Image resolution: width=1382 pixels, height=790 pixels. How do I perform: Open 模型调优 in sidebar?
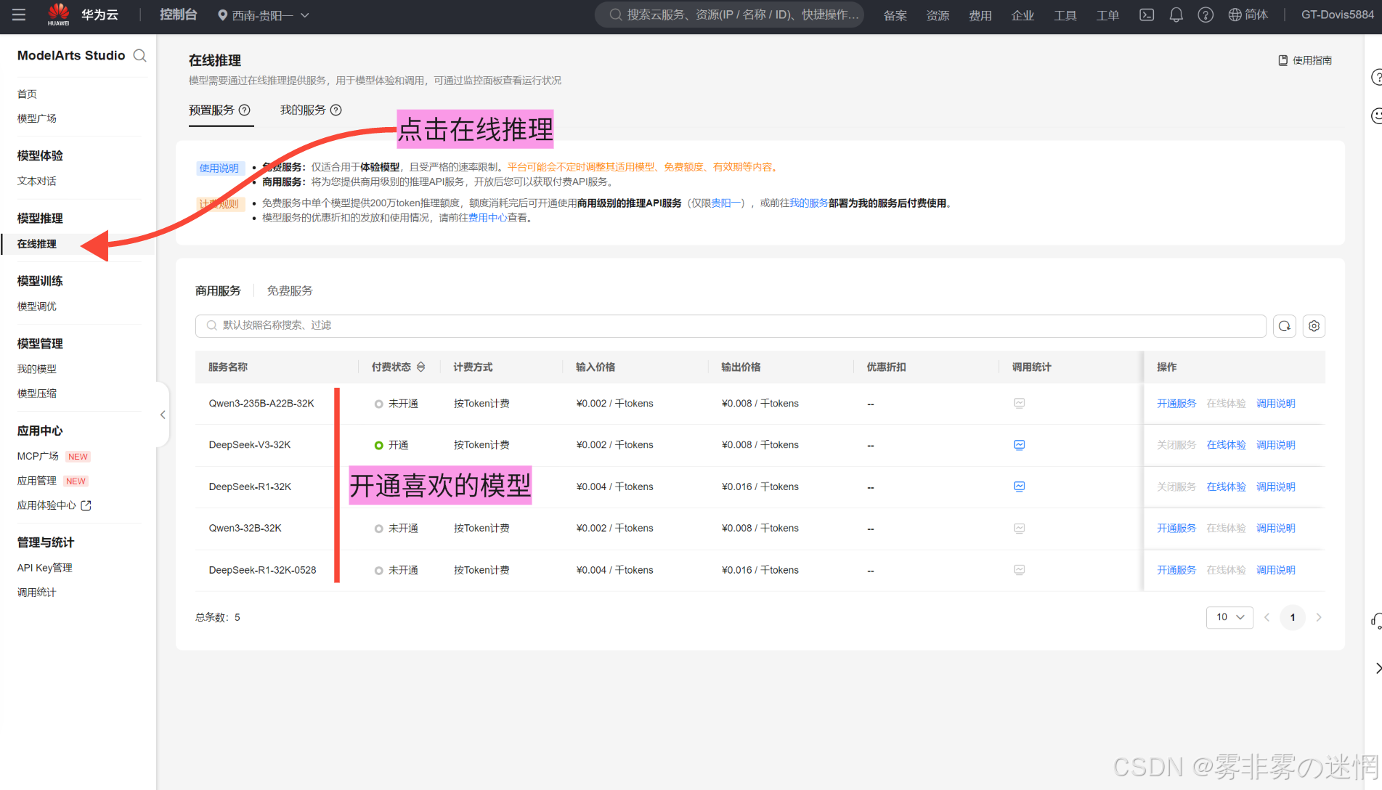(37, 306)
